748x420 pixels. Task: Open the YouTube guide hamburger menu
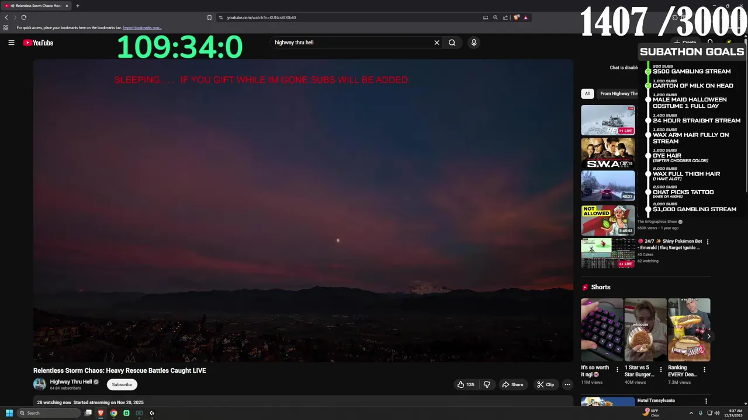pos(11,43)
